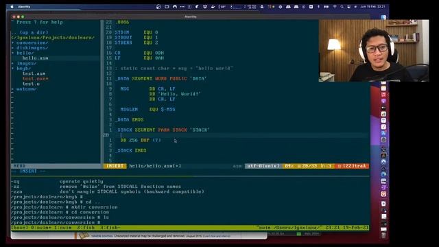Collapse the hello/ folder arrow
This screenshot has height=247, width=439.
click(x=13, y=53)
